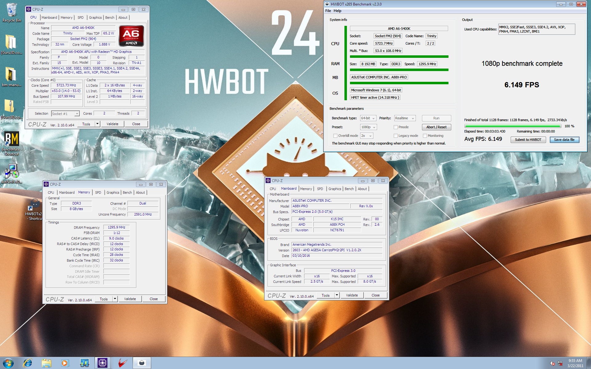Click the HWBOT x265 window title icon
Viewport: 591px width, 369px height.
click(x=327, y=4)
